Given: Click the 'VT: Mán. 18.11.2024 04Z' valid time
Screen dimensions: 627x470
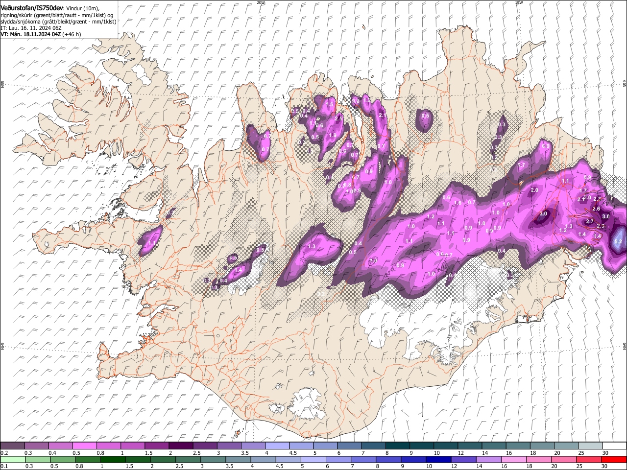Looking at the screenshot, I should (31, 34).
